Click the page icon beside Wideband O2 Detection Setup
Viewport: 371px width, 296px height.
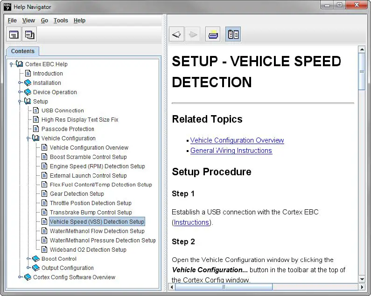tap(44, 249)
